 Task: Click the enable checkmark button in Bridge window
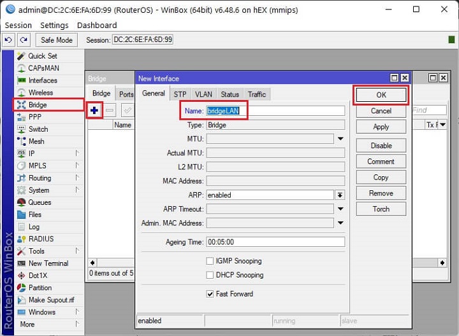(x=127, y=111)
